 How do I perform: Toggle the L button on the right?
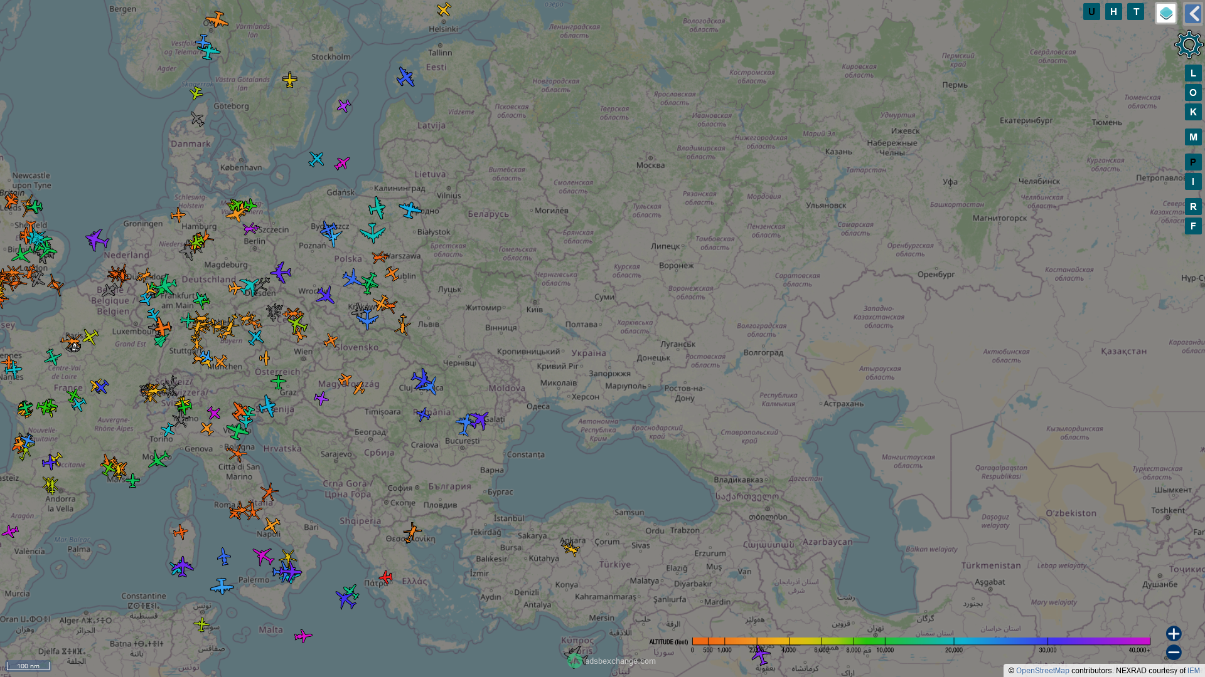point(1193,73)
